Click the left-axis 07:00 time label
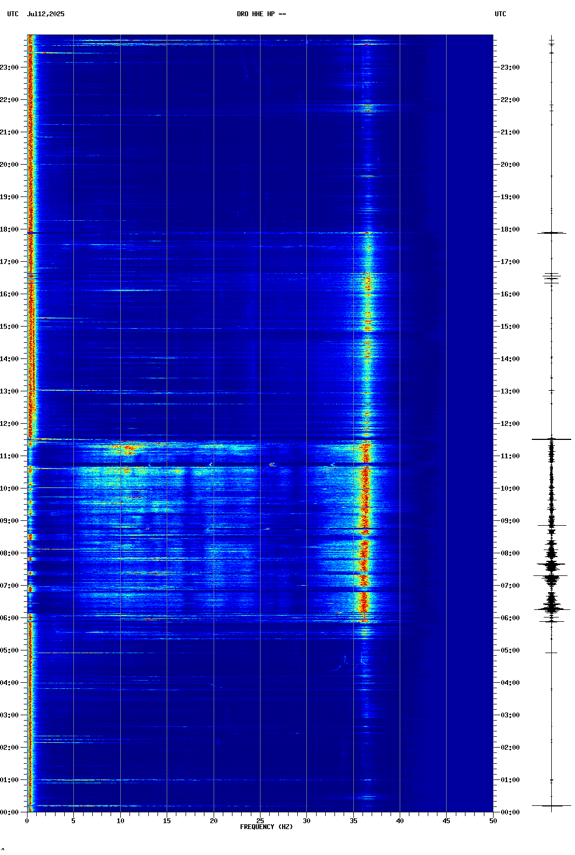The image size is (575, 855). click(9, 586)
